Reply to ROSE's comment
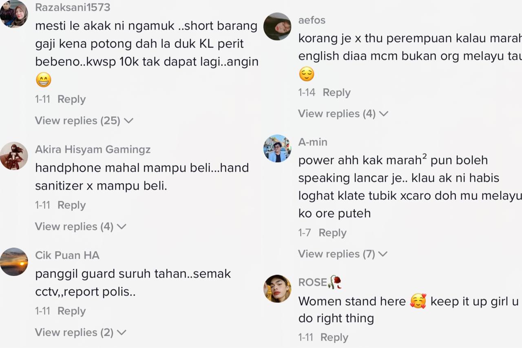 pyautogui.click(x=335, y=337)
